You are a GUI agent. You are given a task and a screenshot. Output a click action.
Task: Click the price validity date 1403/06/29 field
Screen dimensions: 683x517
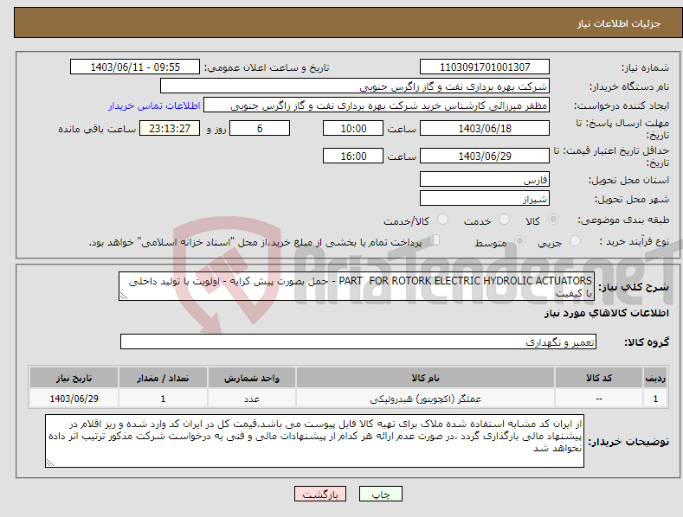[x=485, y=156]
